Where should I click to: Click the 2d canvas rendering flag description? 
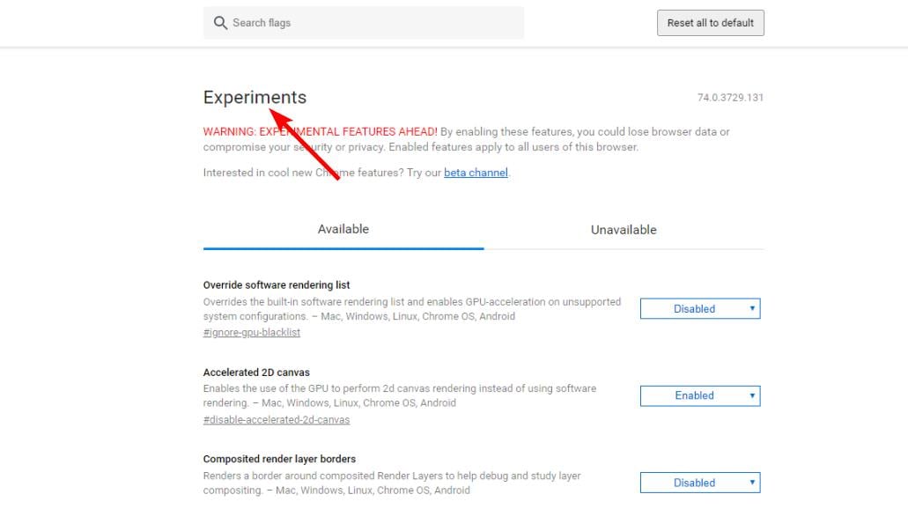399,395
